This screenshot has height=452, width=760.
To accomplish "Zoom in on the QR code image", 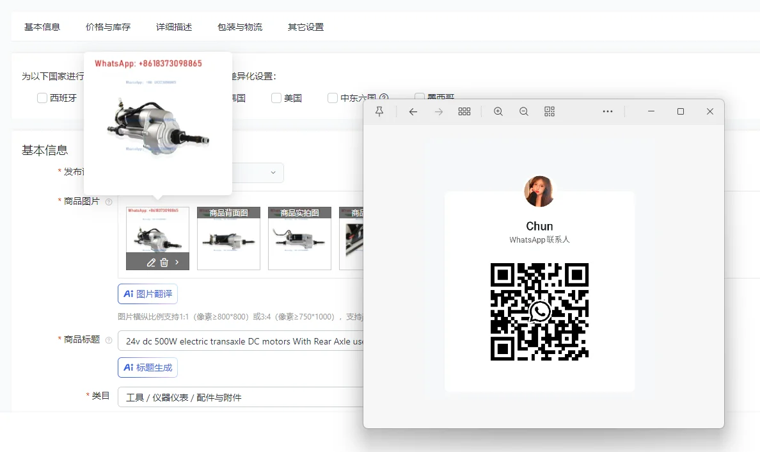I will (x=498, y=111).
